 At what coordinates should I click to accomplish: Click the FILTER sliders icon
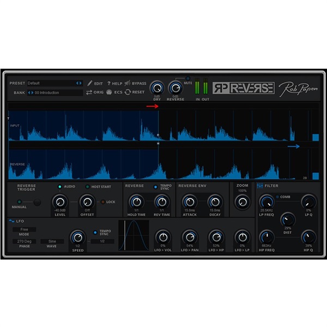[260, 186]
